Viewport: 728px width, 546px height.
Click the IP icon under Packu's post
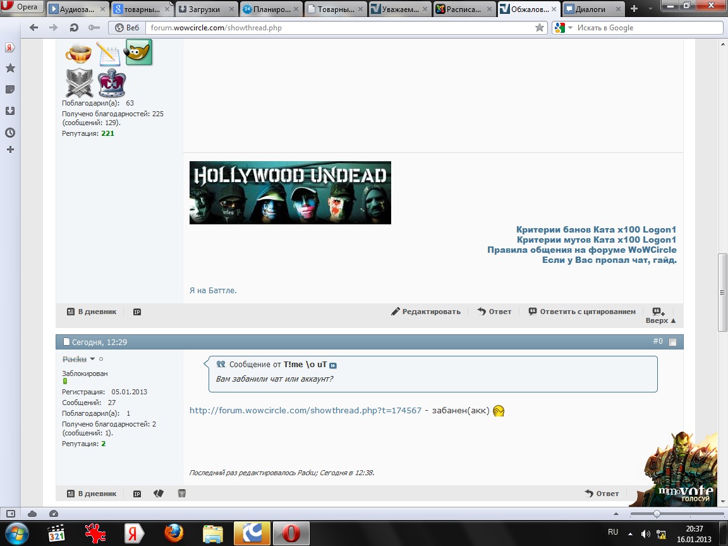click(x=137, y=494)
